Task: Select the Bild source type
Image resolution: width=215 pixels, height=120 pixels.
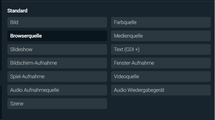Action: (x=57, y=22)
